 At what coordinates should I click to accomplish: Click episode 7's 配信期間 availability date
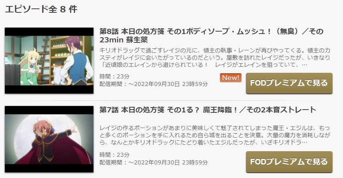tap(154, 162)
